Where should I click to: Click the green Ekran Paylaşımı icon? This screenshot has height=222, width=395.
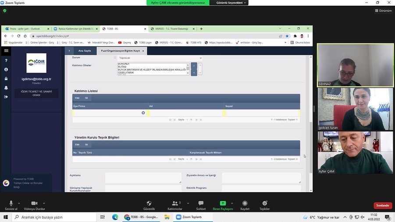223,204
